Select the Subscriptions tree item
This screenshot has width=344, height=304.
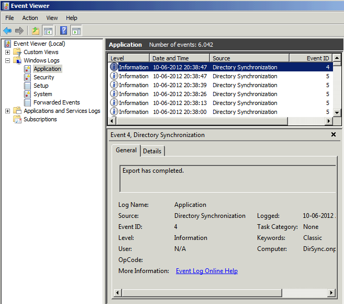tap(40, 119)
